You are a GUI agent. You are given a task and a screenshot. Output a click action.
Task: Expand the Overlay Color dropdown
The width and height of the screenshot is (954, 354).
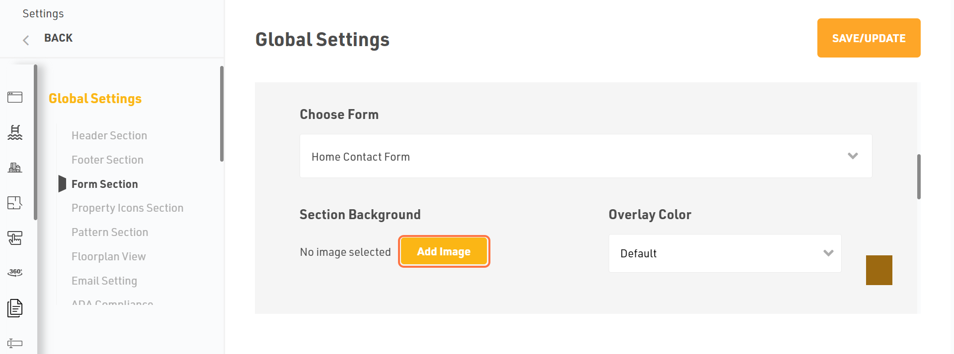point(725,253)
